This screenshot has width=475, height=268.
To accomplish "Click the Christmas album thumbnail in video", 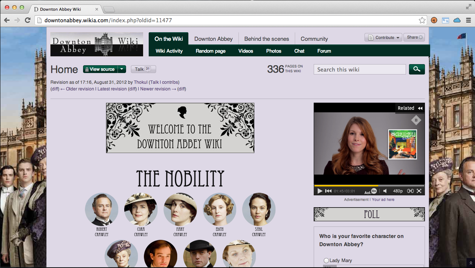I will pos(402,144).
